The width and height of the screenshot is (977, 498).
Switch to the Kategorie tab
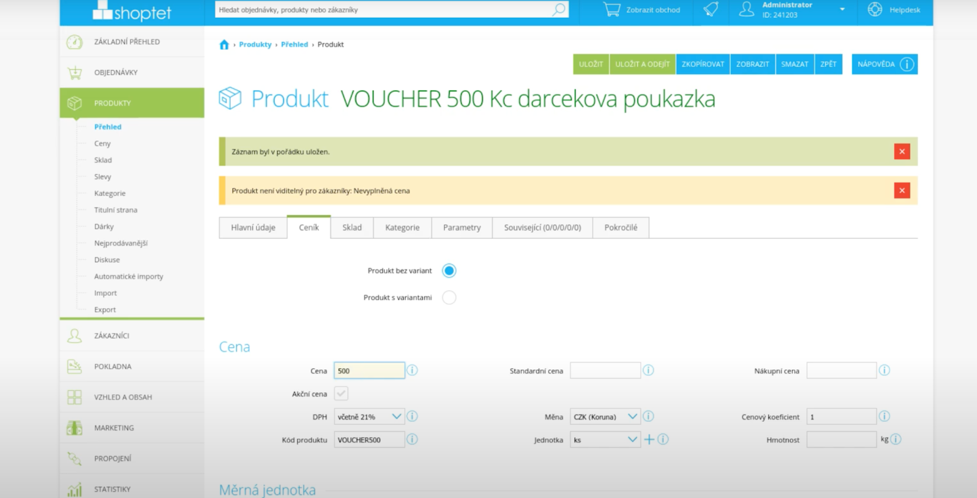[402, 228]
